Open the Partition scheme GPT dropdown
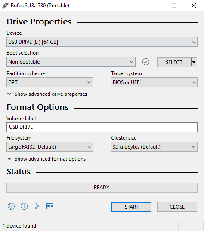Viewport: 204px width, 231px height. (x=49, y=82)
